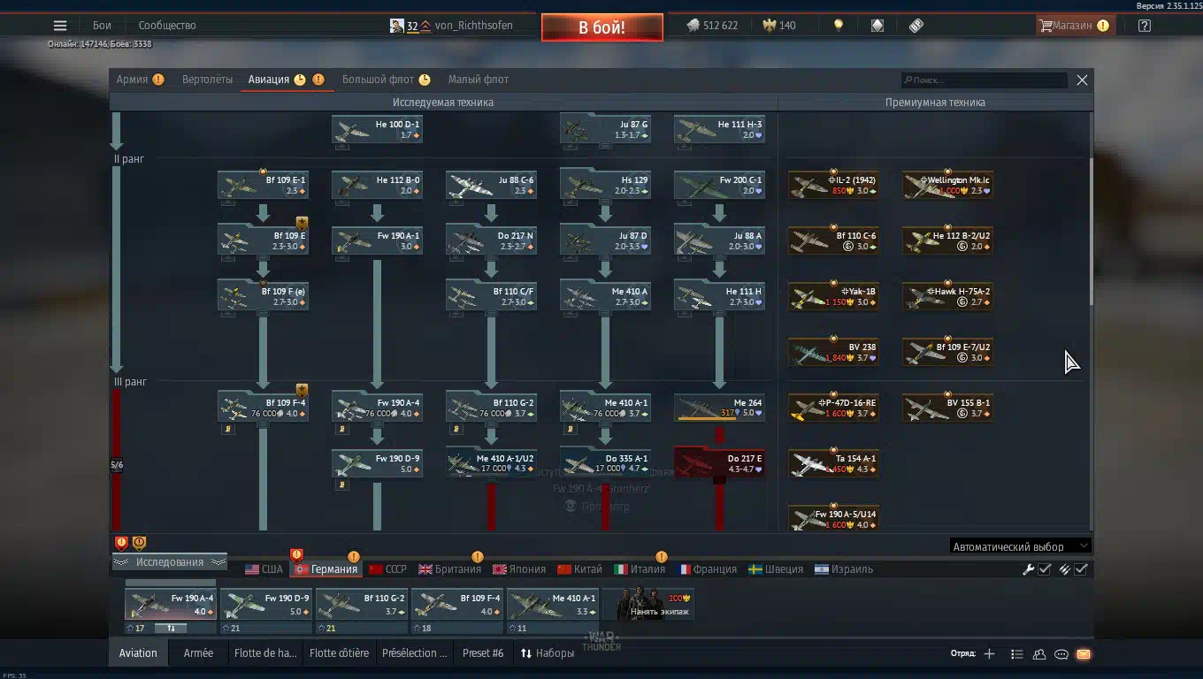Select the Hs 129 aircraft
This screenshot has width=1203, height=679.
[605, 185]
